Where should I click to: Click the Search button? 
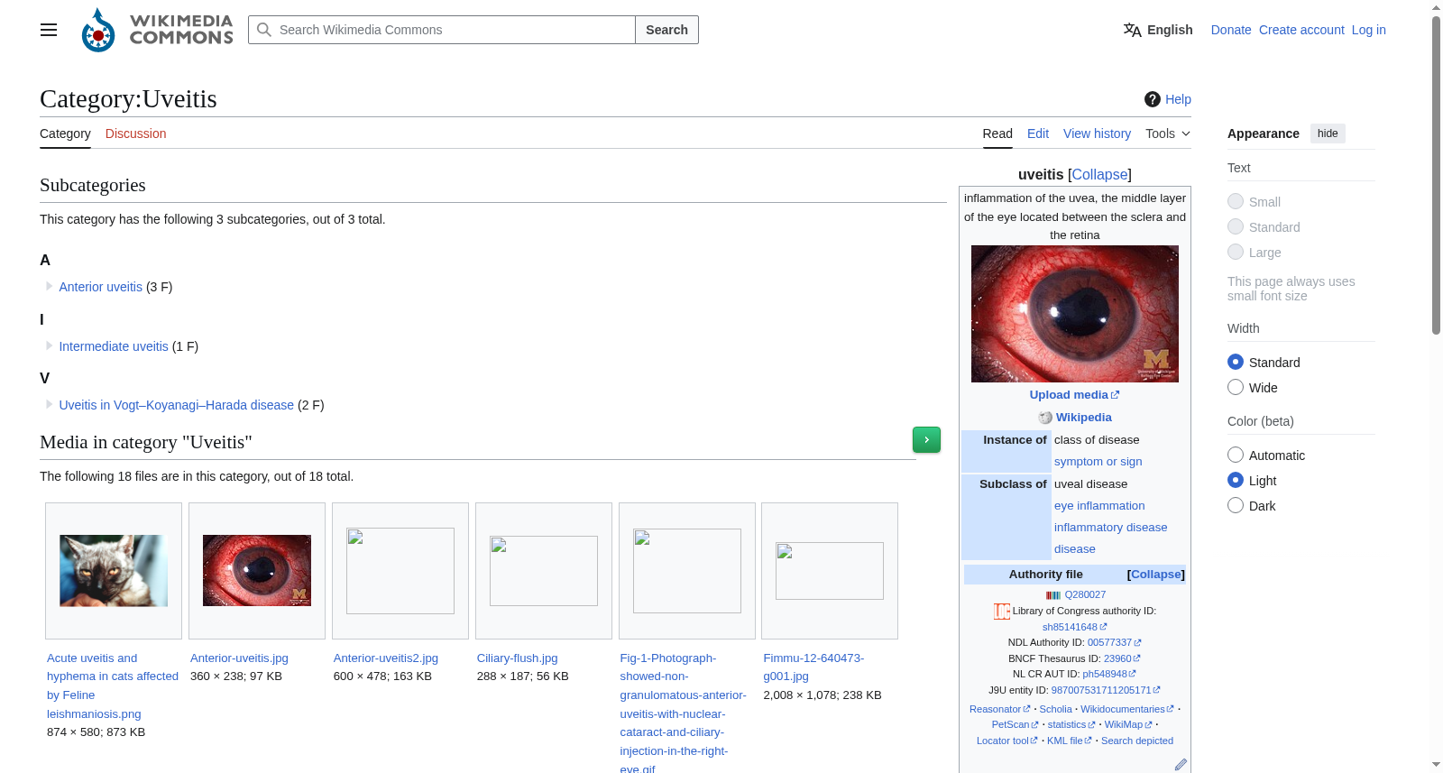pyautogui.click(x=666, y=30)
